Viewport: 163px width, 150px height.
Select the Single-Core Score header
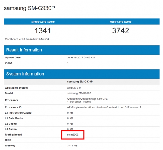coord(43,21)
